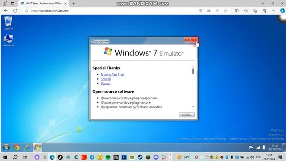Open the Stysan link
The width and height of the screenshot is (286, 161).
(x=105, y=84)
